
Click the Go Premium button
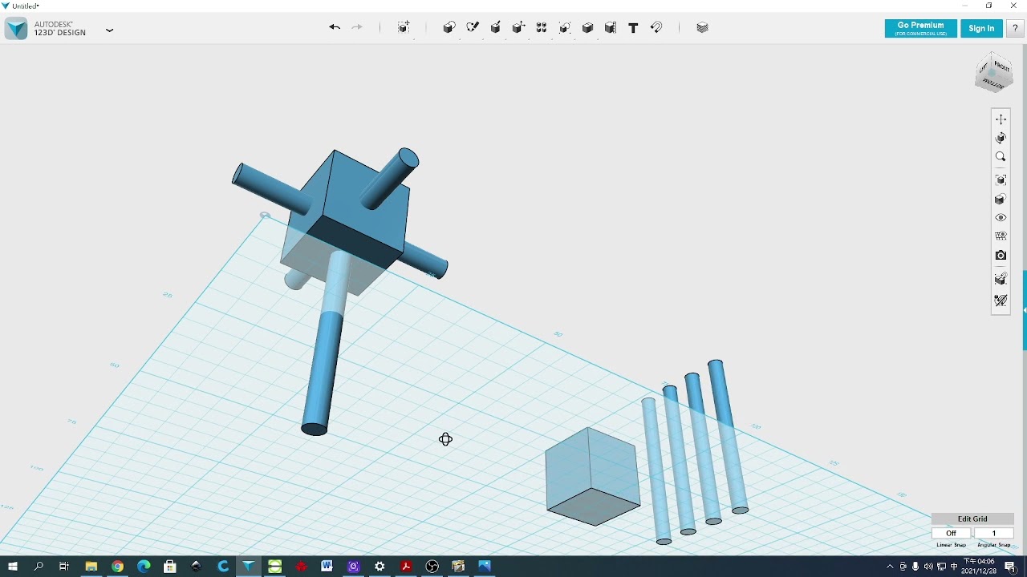click(920, 28)
